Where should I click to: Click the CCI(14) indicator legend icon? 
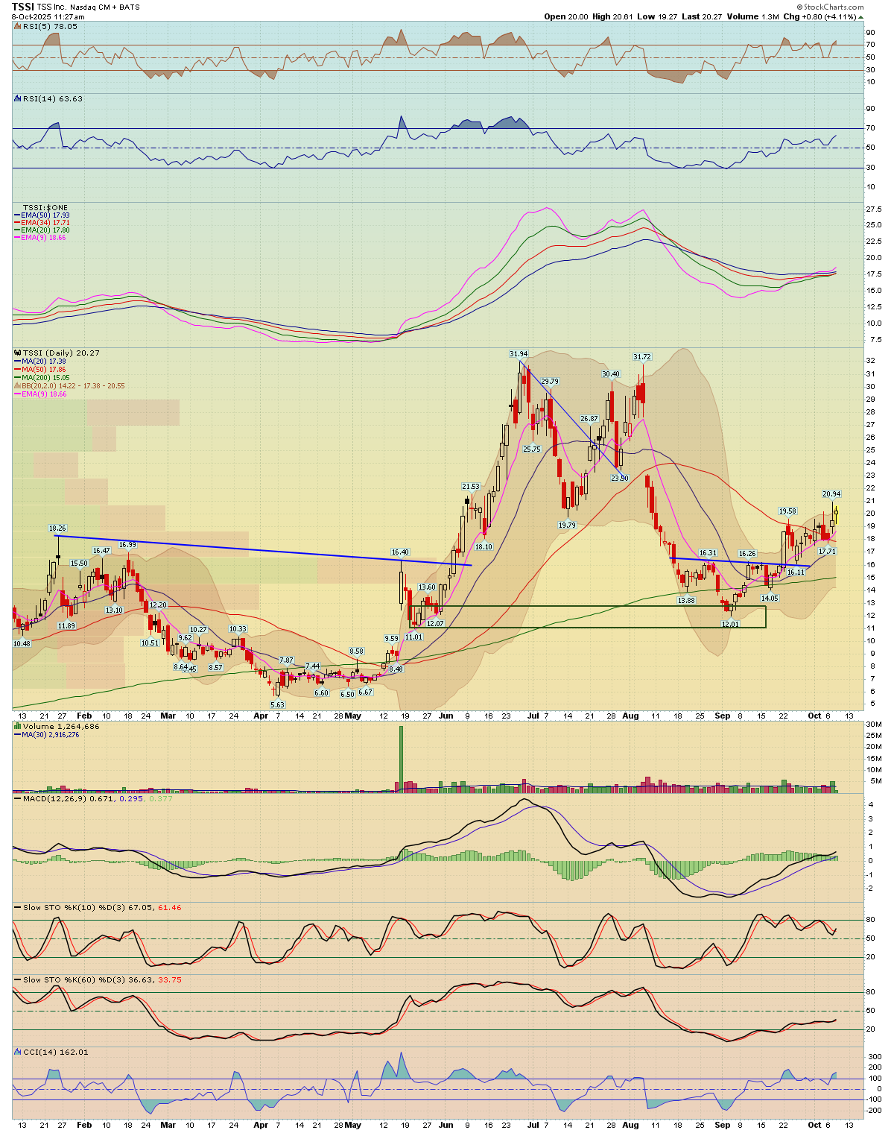coord(17,1052)
